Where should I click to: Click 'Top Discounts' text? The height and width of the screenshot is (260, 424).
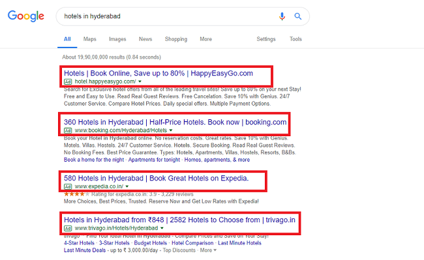pos(179,250)
